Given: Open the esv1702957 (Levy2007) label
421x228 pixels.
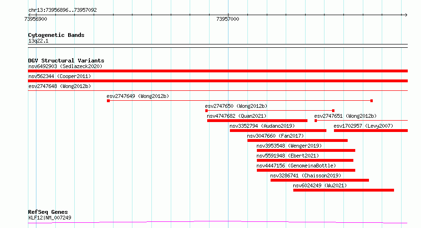Looking at the screenshot, I should [x=363, y=126].
